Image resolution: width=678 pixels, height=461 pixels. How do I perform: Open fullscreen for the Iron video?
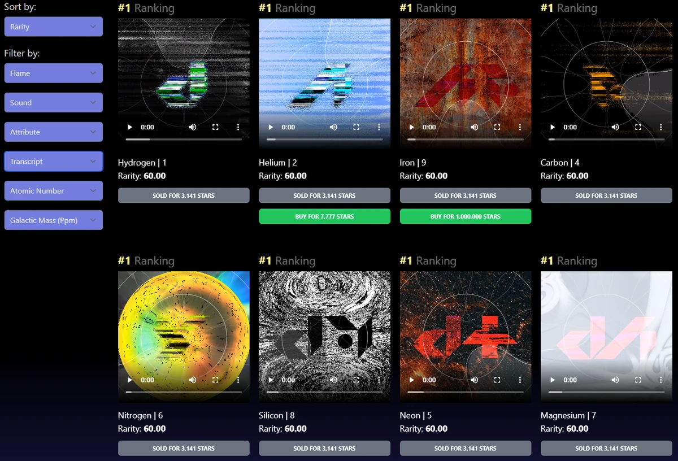(x=497, y=127)
